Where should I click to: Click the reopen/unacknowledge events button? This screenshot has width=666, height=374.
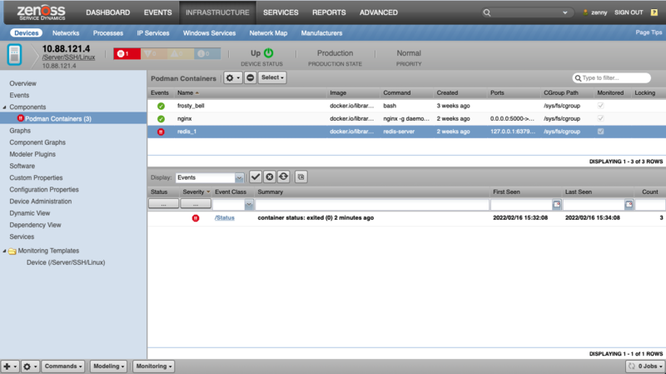tap(283, 177)
